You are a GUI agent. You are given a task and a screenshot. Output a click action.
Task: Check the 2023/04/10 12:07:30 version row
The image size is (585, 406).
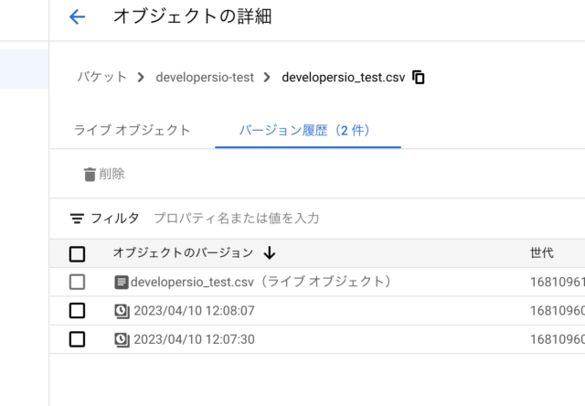[x=77, y=339]
